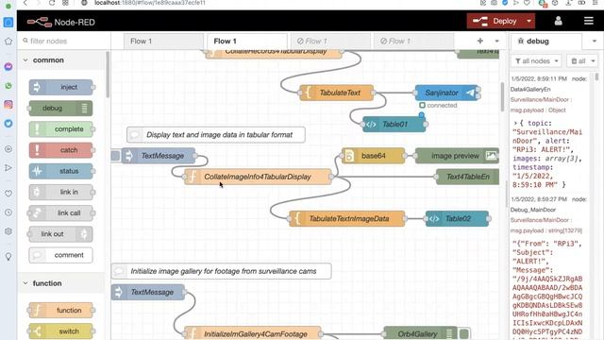This screenshot has height=340, width=604.
Task: Click the Data4GalleryEn debug node name
Action: click(x=530, y=89)
